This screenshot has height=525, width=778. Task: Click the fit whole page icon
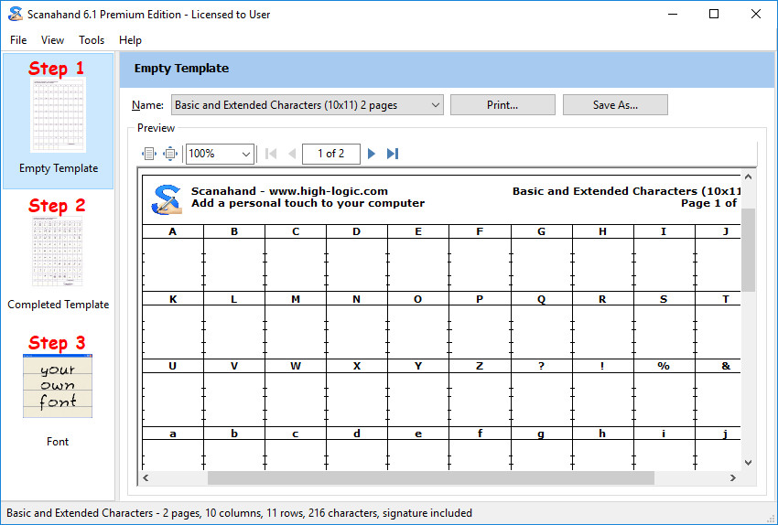(170, 154)
